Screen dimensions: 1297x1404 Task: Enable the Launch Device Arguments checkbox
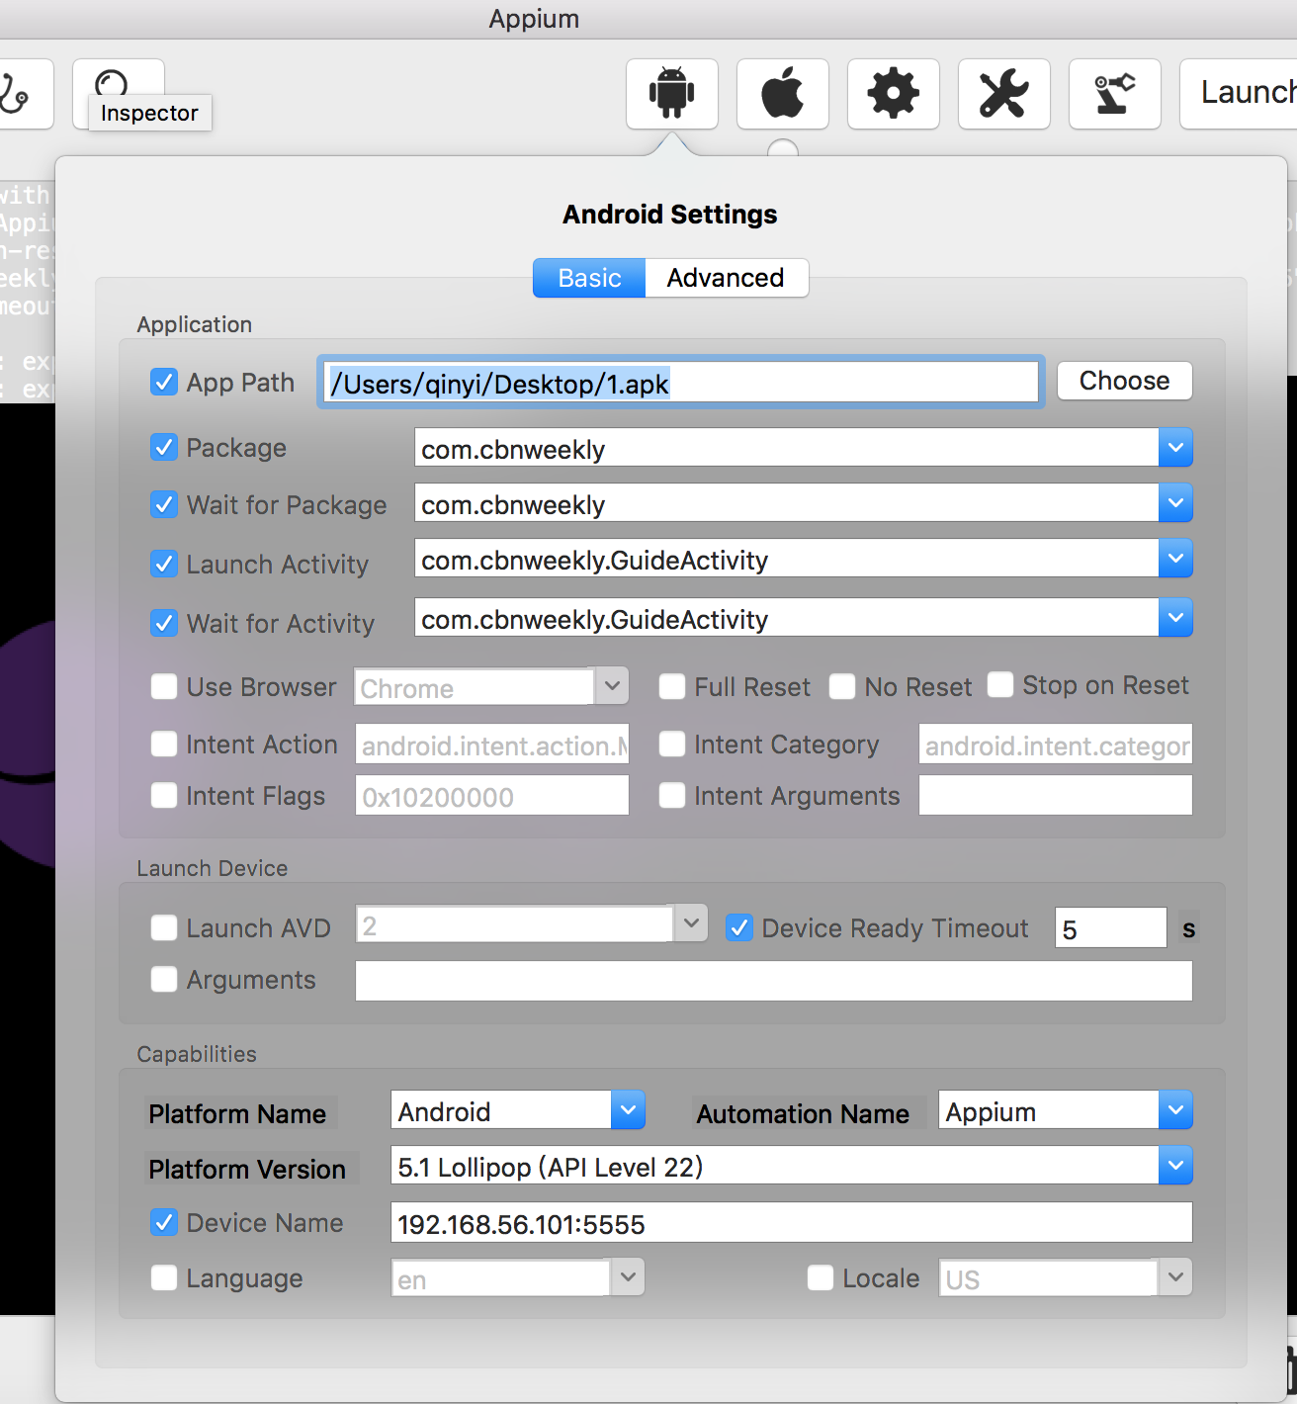[x=164, y=979]
